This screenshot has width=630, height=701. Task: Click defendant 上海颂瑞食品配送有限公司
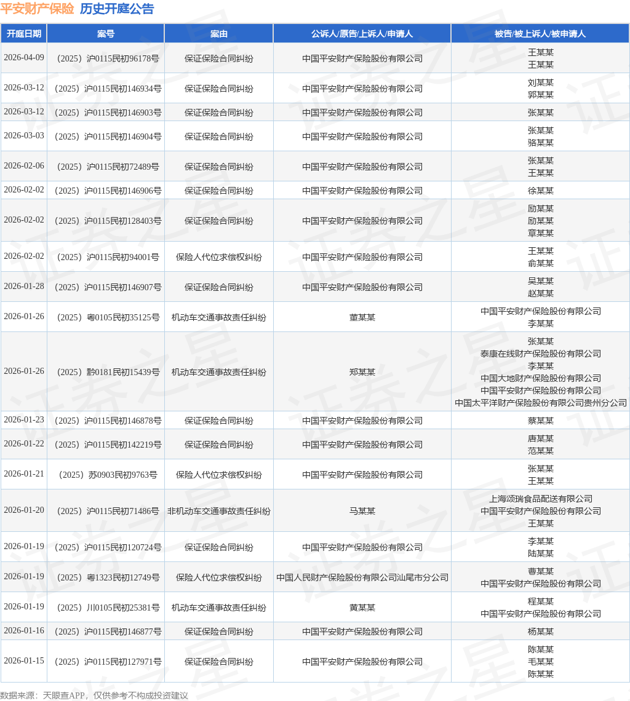541,499
